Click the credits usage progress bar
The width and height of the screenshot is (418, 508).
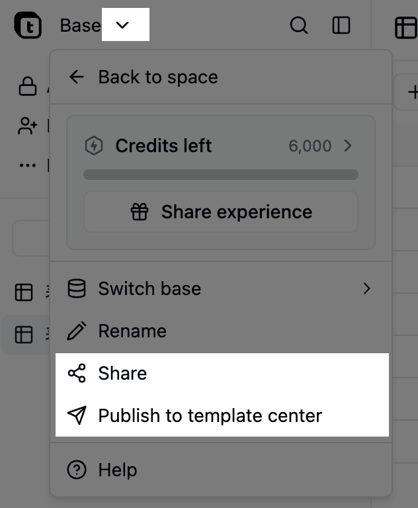click(221, 175)
